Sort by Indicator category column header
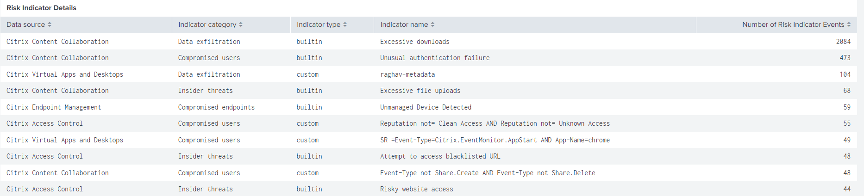The height and width of the screenshot is (196, 864). pos(207,24)
